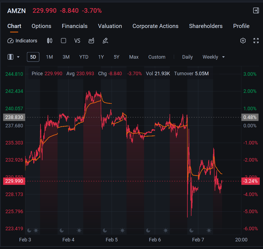Click the 3.00% right axis label
Viewport: 263px width, 249px height.
[x=250, y=74]
